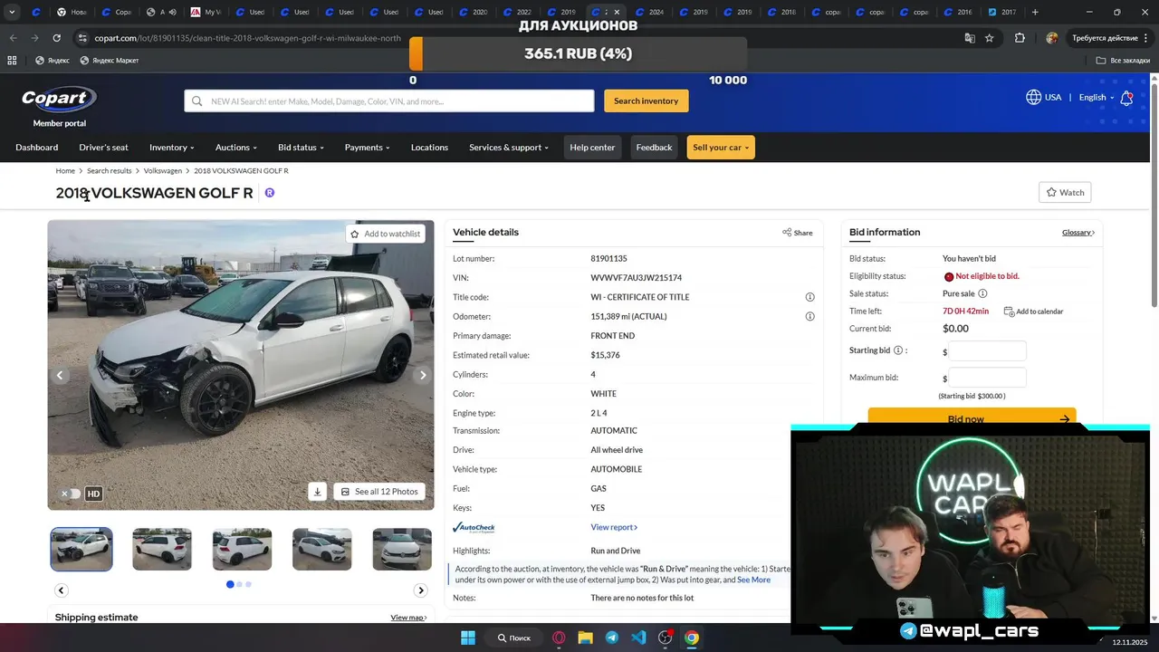Open Windows Start menu
Viewport: 1159px width, 652px height.
point(468,638)
